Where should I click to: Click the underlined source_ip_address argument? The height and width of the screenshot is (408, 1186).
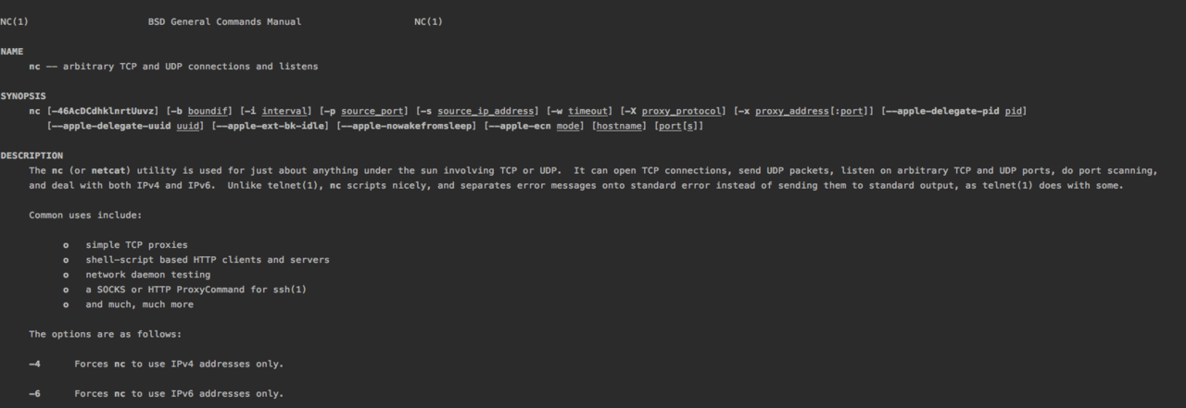pyautogui.click(x=486, y=111)
